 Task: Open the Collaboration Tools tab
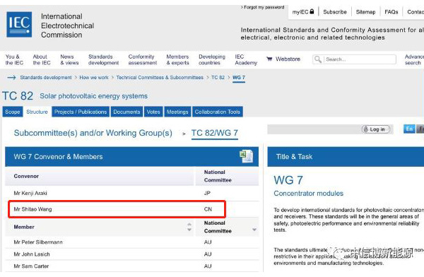click(218, 112)
